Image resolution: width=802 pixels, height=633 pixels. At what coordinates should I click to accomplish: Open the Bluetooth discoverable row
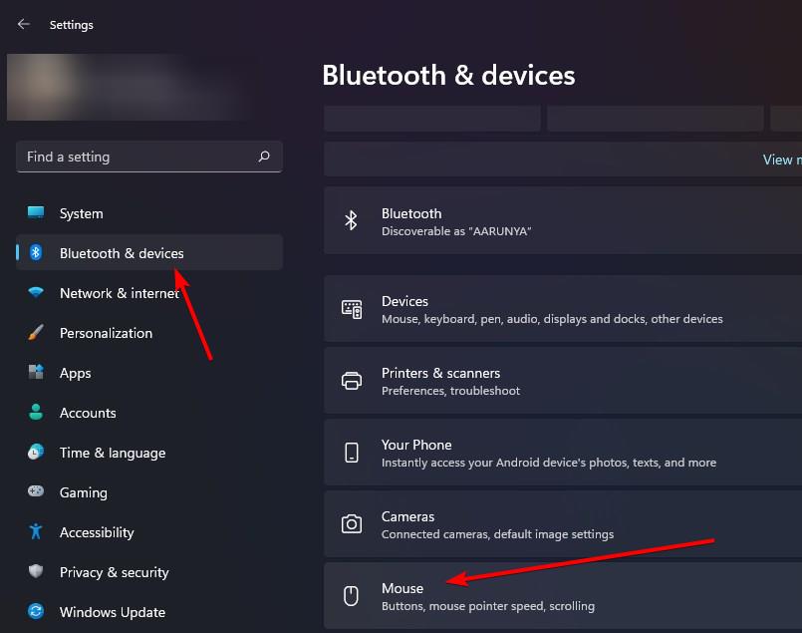click(x=558, y=220)
